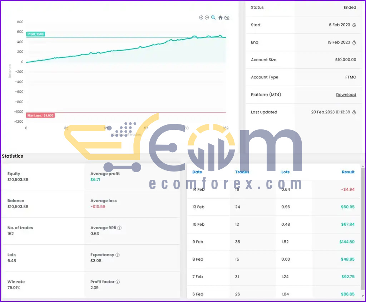Select the magnifier selection zoom tool
The width and height of the screenshot is (366, 302).
tap(213, 17)
